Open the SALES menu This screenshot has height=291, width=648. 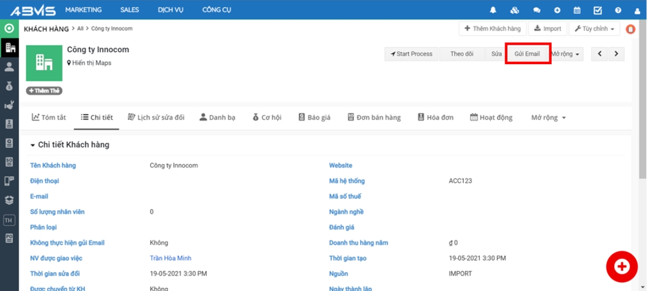click(130, 10)
